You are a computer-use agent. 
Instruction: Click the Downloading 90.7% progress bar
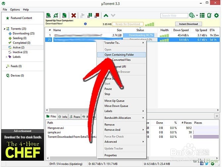(x=140, y=35)
